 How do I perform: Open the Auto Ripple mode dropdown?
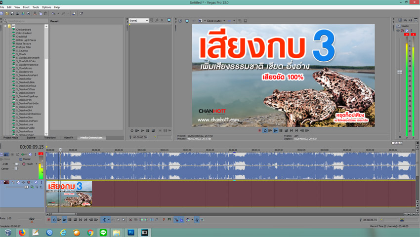192,220
